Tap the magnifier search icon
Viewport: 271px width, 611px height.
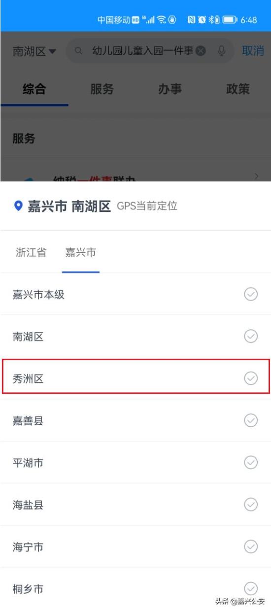click(x=78, y=51)
